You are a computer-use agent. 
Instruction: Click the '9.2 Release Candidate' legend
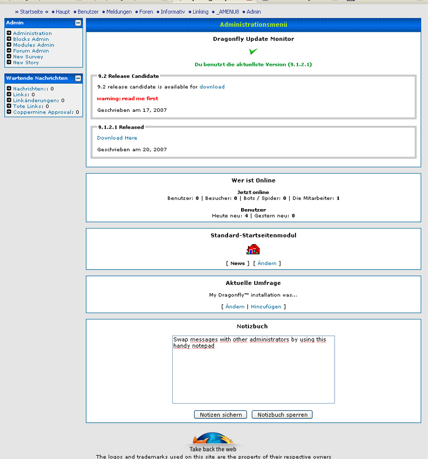tap(128, 76)
